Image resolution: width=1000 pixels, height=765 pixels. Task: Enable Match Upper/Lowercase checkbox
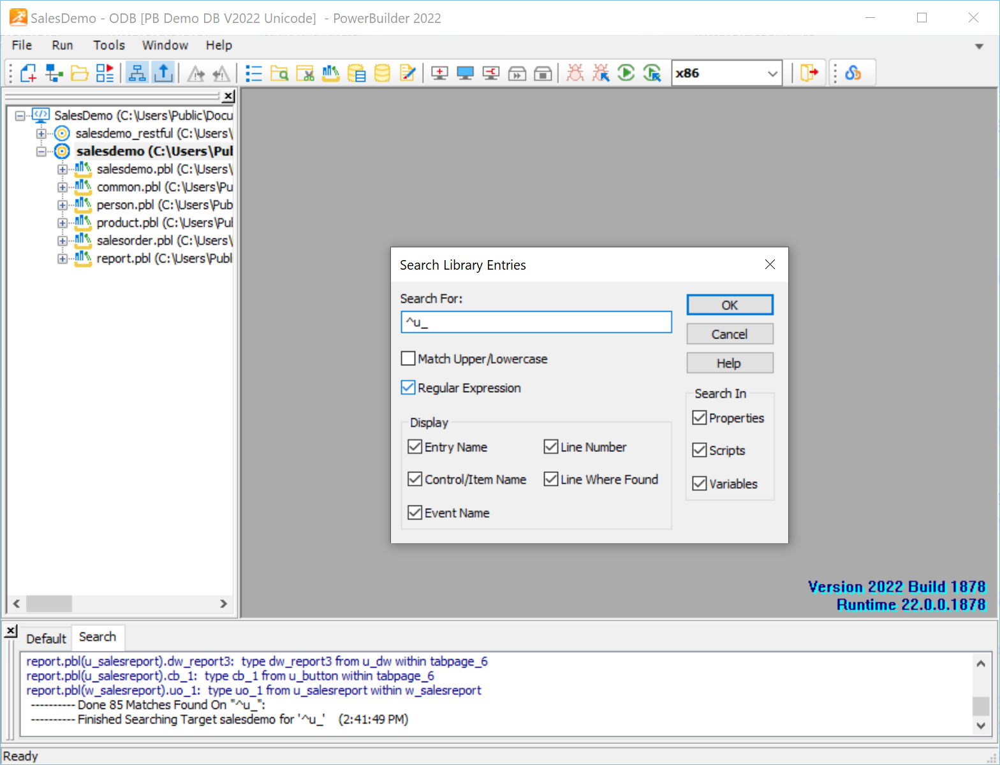click(x=408, y=358)
